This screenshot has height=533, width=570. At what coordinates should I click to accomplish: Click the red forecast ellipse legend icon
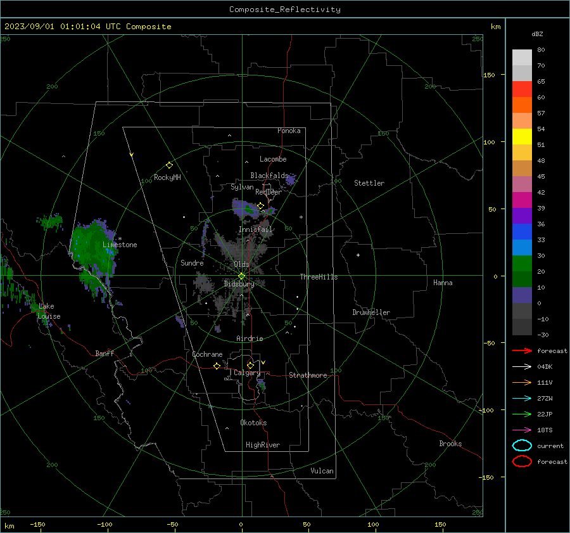(522, 461)
